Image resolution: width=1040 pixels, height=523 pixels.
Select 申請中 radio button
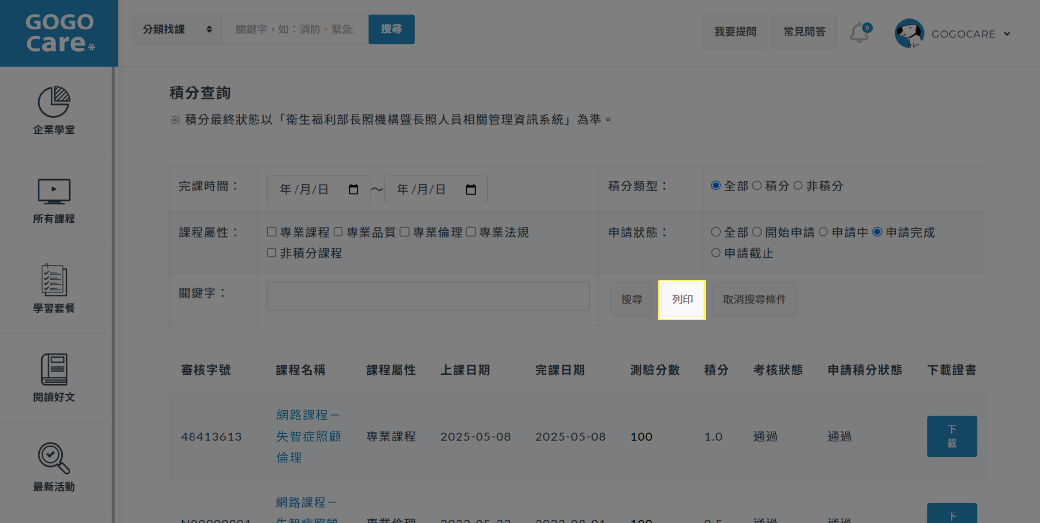click(x=823, y=232)
